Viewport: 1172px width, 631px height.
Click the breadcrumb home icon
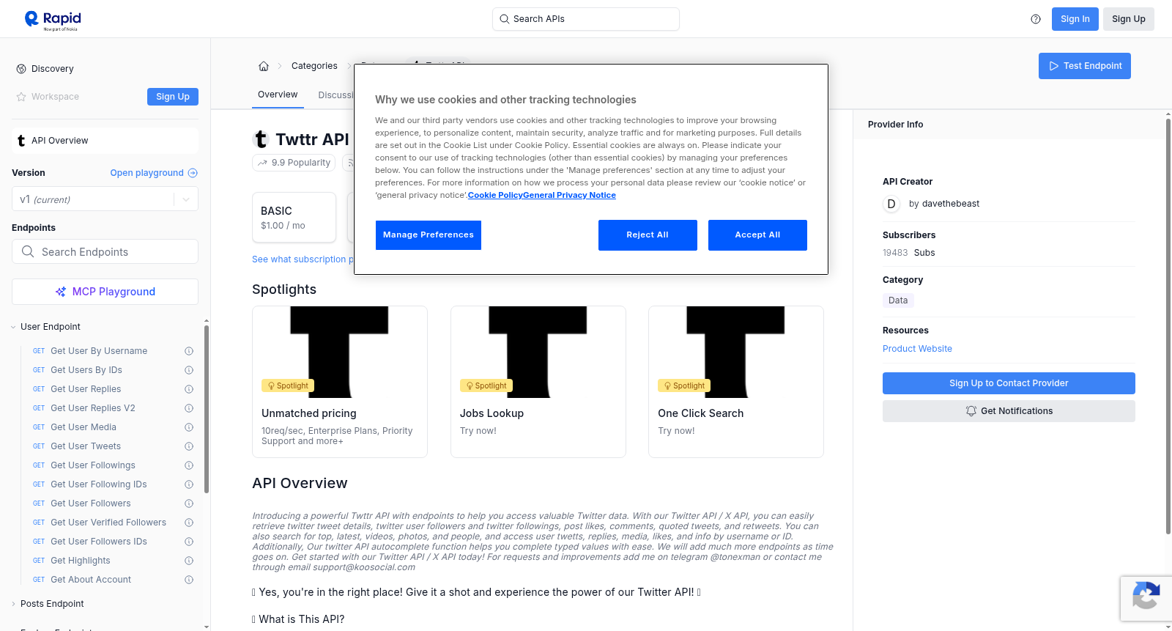tap(264, 66)
